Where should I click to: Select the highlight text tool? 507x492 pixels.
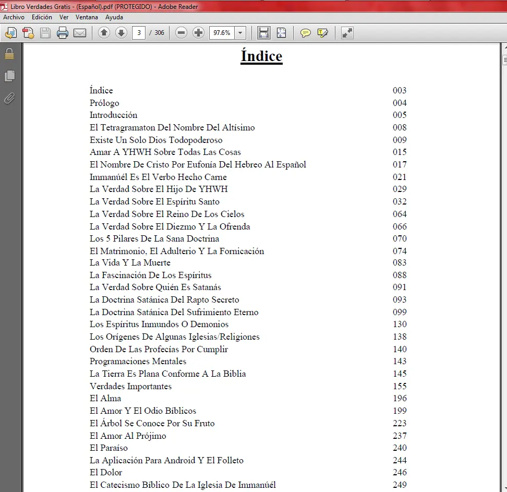pos(323,33)
